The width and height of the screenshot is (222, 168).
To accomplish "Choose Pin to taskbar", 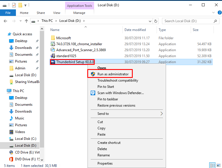I will 127,99.
